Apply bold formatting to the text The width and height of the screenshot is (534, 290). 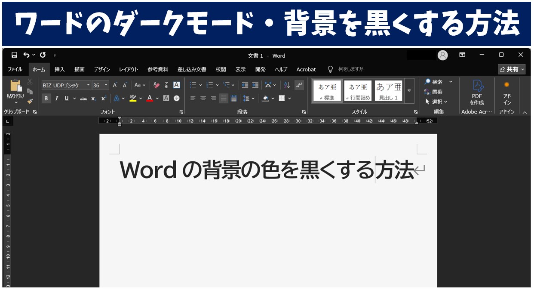pyautogui.click(x=46, y=99)
